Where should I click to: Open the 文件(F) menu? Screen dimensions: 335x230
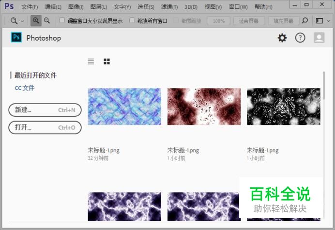click(30, 7)
